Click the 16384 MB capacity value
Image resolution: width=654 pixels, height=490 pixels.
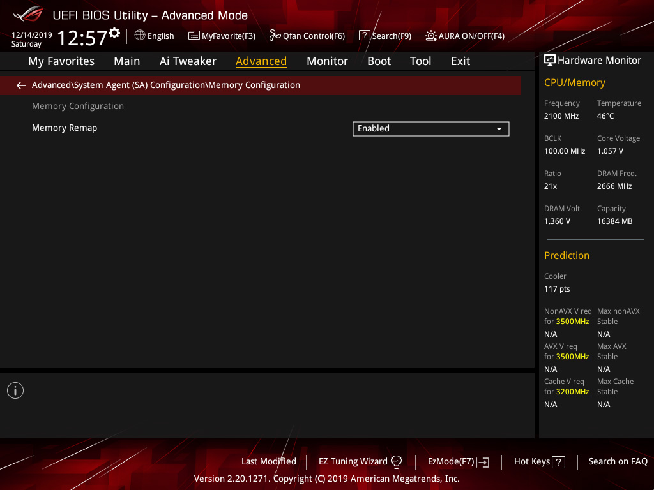615,221
